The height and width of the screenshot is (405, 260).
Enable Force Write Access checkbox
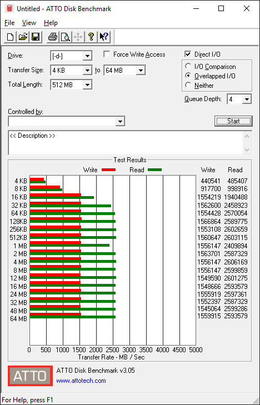(107, 54)
